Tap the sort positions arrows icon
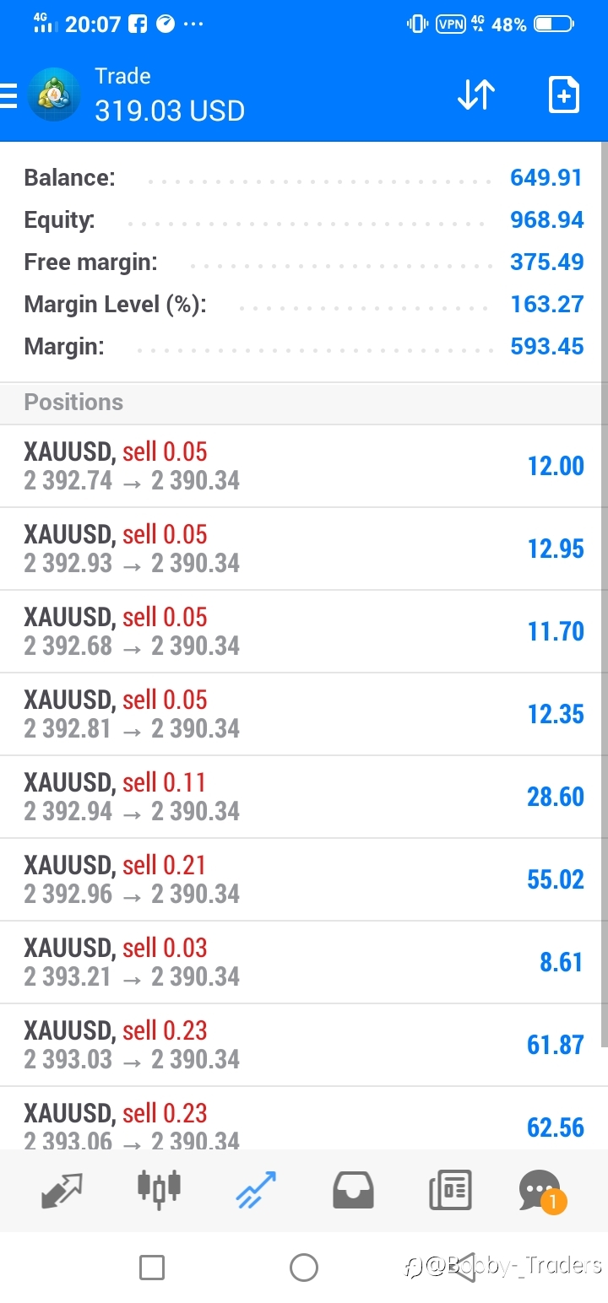608x1303 pixels. click(476, 95)
